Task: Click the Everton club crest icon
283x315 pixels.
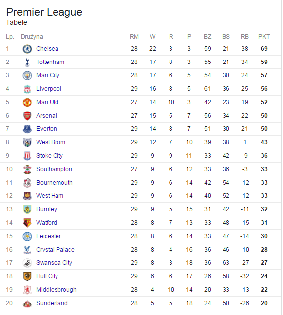Action: pos(27,129)
